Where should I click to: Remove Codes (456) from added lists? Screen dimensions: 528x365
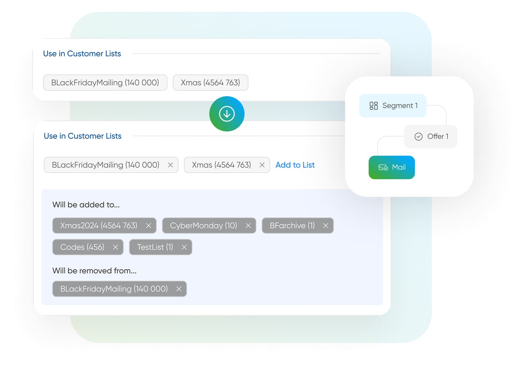click(115, 247)
